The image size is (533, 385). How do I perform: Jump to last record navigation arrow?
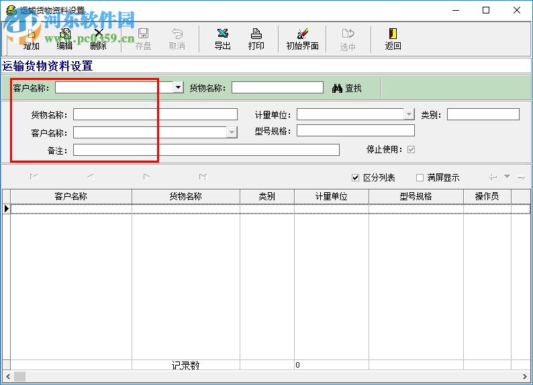point(203,177)
